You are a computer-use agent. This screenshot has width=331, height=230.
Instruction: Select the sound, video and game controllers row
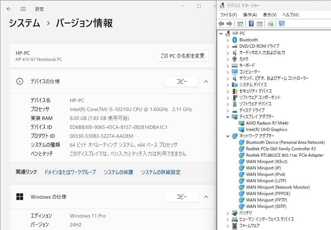tap(274, 78)
